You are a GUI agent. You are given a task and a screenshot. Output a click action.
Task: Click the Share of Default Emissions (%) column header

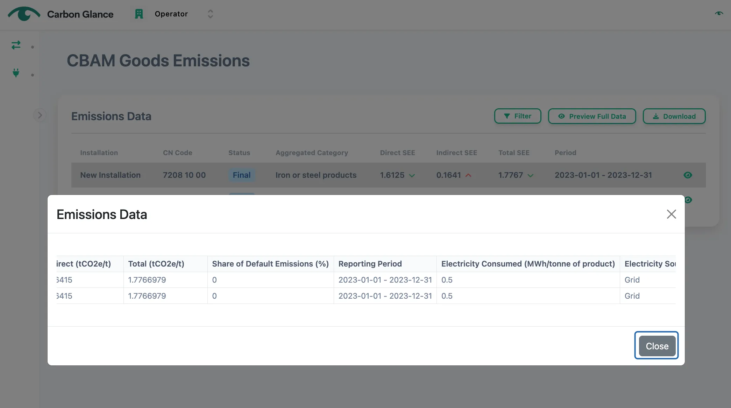pyautogui.click(x=270, y=264)
